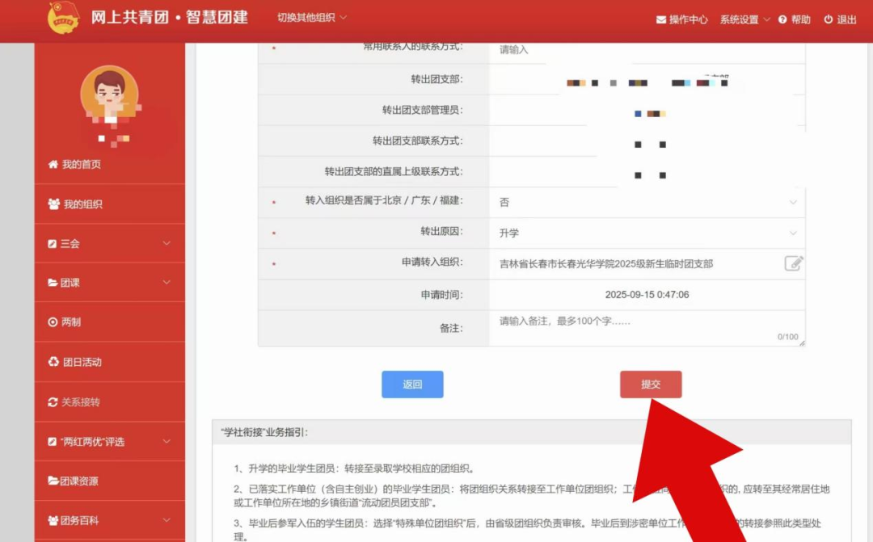Click the circle icon beside 两制

pos(53,322)
